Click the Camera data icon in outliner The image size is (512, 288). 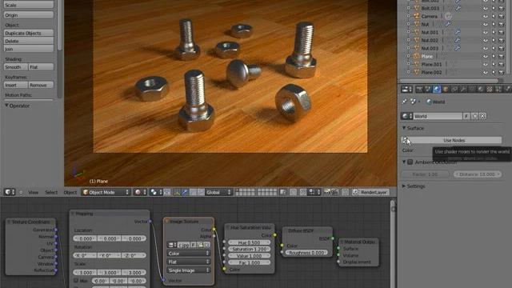448,16
